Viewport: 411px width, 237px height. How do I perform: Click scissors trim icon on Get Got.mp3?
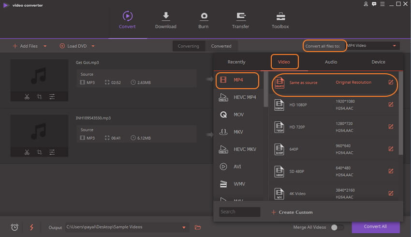point(27,97)
